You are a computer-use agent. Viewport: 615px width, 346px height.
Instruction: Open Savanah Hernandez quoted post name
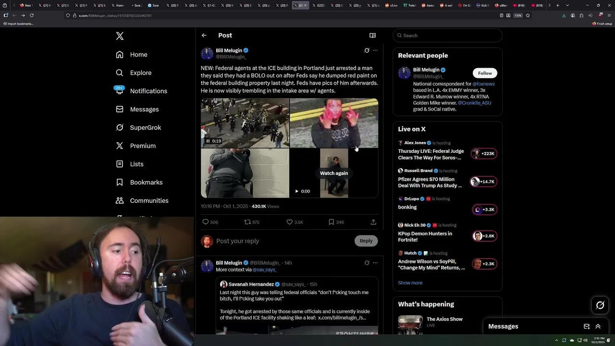(x=251, y=284)
